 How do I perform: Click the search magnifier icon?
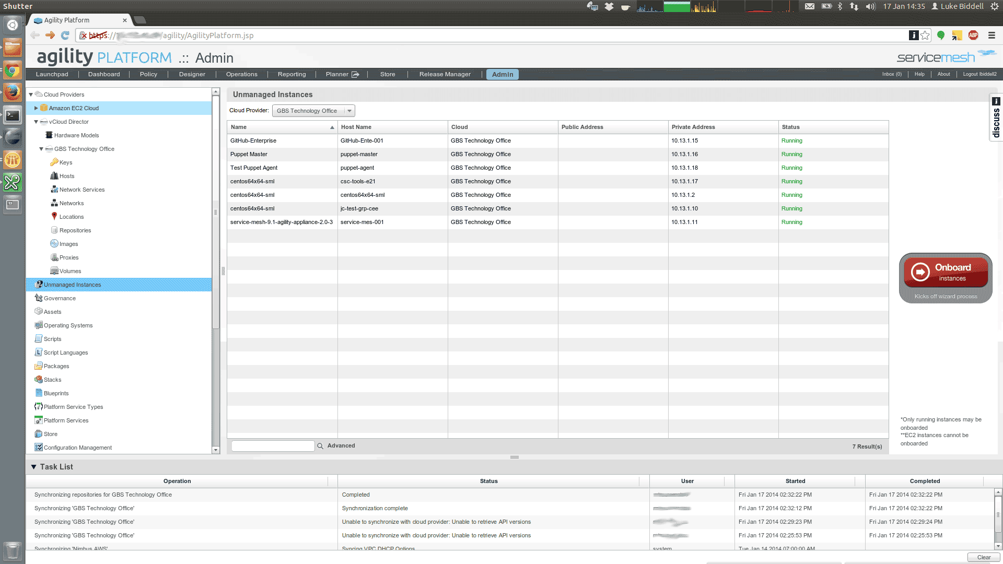click(x=320, y=446)
